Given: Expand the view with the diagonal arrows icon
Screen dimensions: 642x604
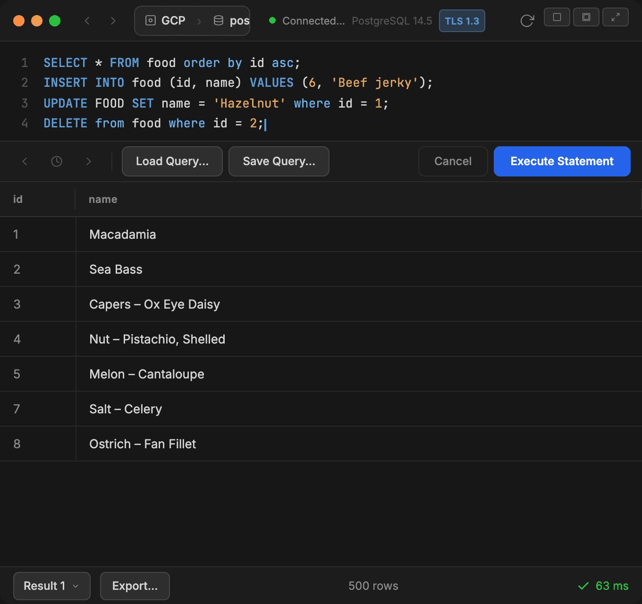Looking at the screenshot, I should 616,17.
